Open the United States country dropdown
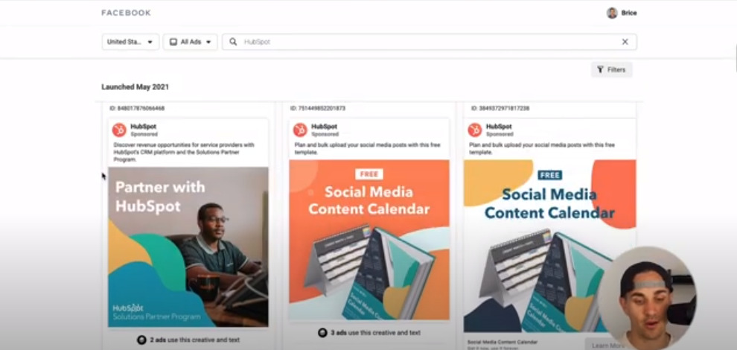737x350 pixels. coord(130,42)
